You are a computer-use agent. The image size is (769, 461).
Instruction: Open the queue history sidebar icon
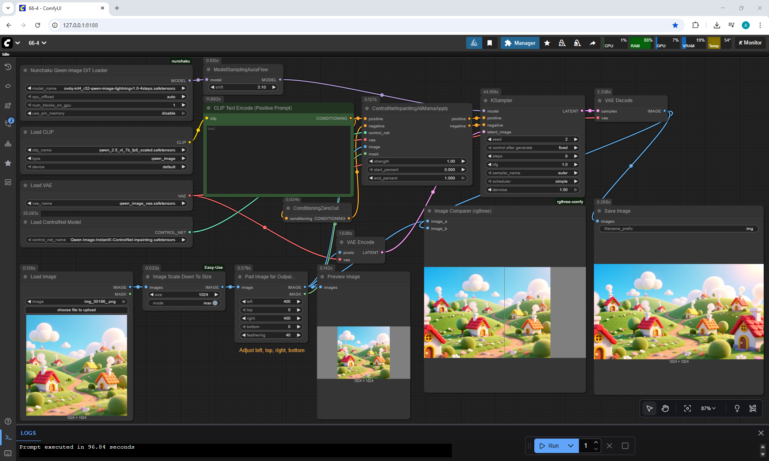click(x=8, y=67)
